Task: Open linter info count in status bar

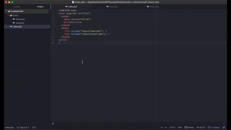Action: (27, 127)
